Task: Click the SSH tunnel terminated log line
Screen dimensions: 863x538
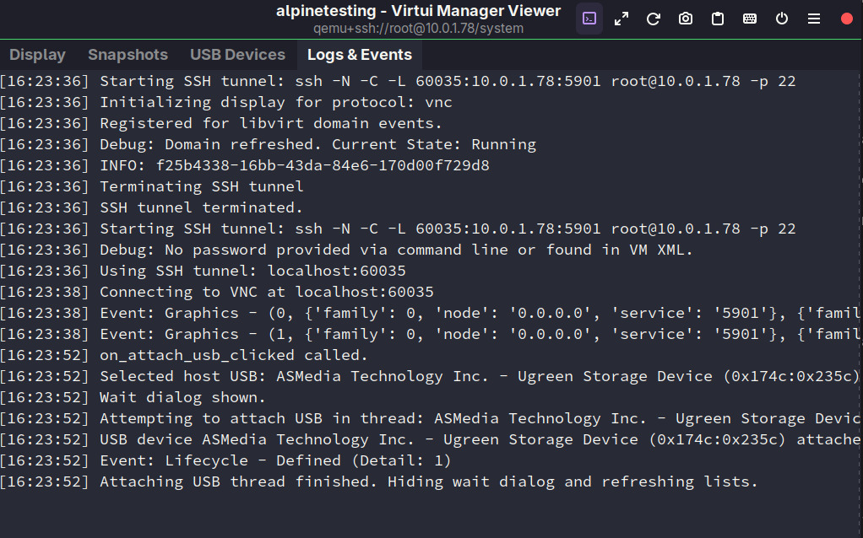Action: coord(203,207)
